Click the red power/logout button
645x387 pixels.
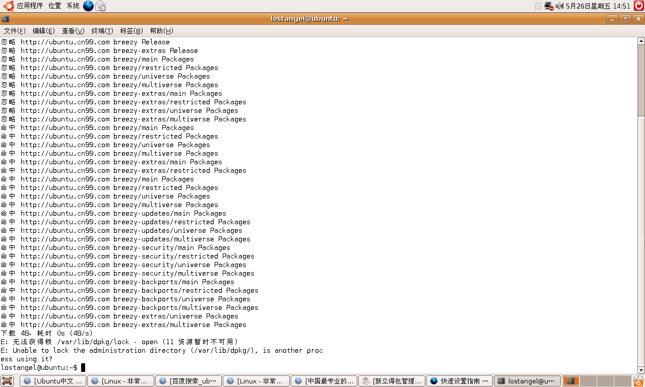tap(639, 6)
